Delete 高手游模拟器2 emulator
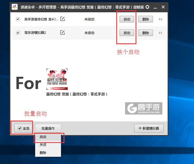 146,33
